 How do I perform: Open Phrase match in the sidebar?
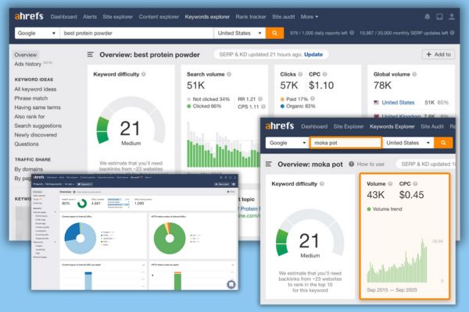30,98
